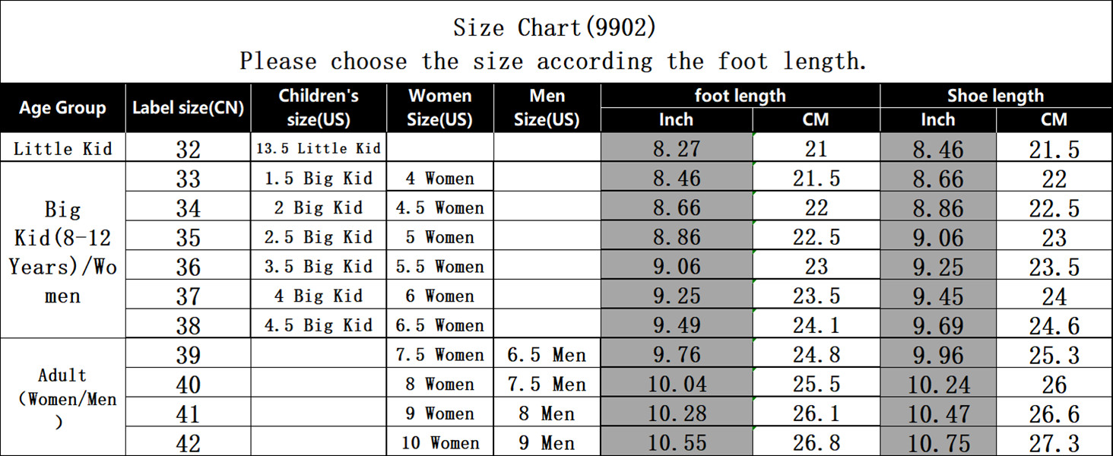The image size is (1113, 456).
Task: Select label size 42 cell
Action: [188, 442]
